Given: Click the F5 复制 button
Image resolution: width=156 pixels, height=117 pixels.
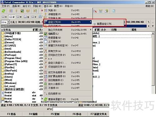Looking at the screenshot, I should click(55, 114).
